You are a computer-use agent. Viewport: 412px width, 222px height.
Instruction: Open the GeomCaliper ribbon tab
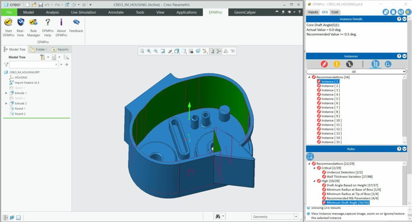pos(245,12)
